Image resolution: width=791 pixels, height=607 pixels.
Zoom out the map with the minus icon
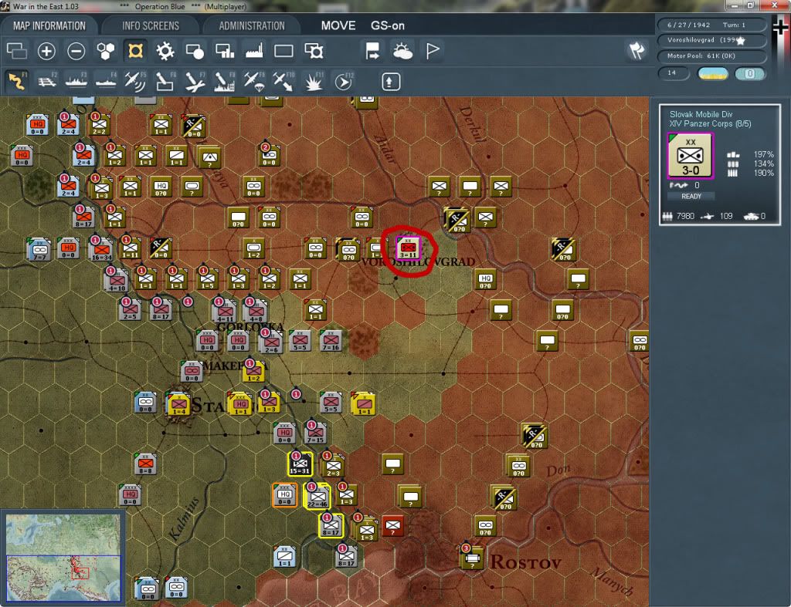click(x=76, y=51)
